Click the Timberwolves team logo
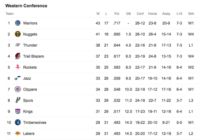 tap(18, 122)
